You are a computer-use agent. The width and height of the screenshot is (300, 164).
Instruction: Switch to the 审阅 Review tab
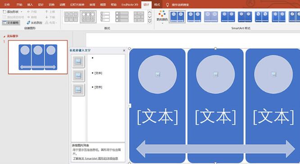point(92,5)
